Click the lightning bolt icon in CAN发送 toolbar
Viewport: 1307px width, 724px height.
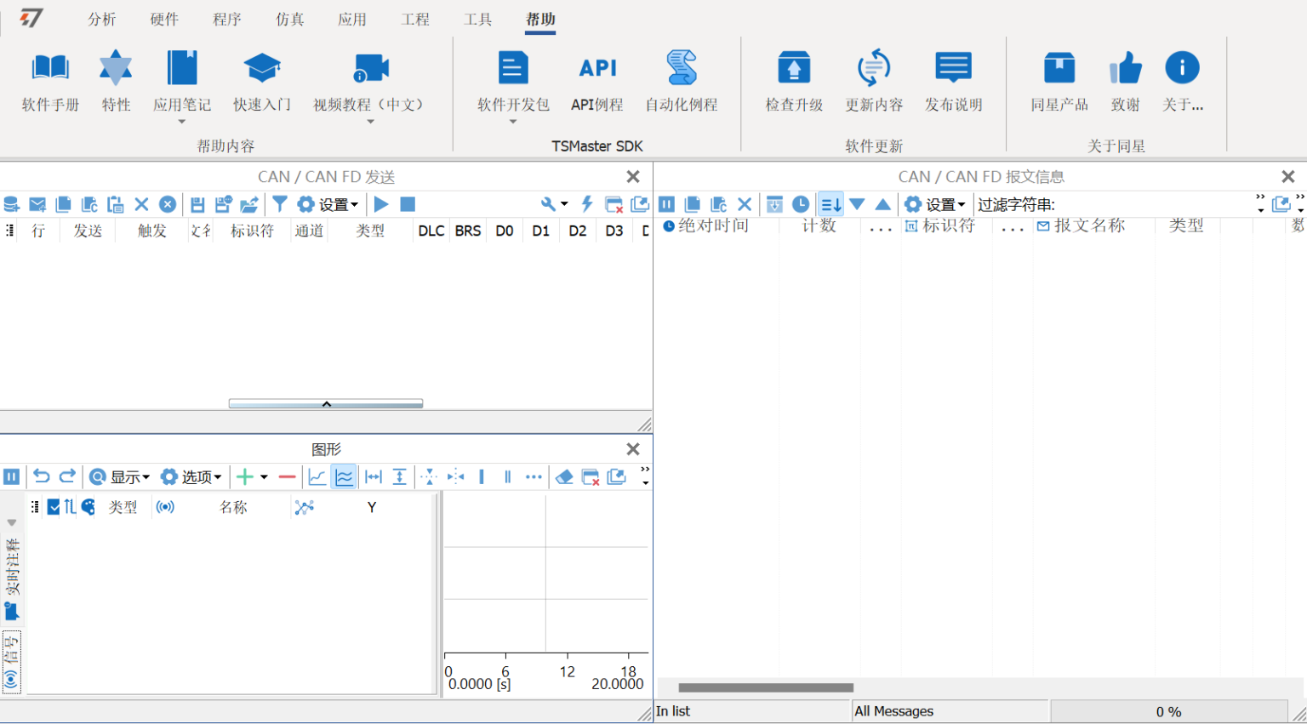[x=587, y=204]
